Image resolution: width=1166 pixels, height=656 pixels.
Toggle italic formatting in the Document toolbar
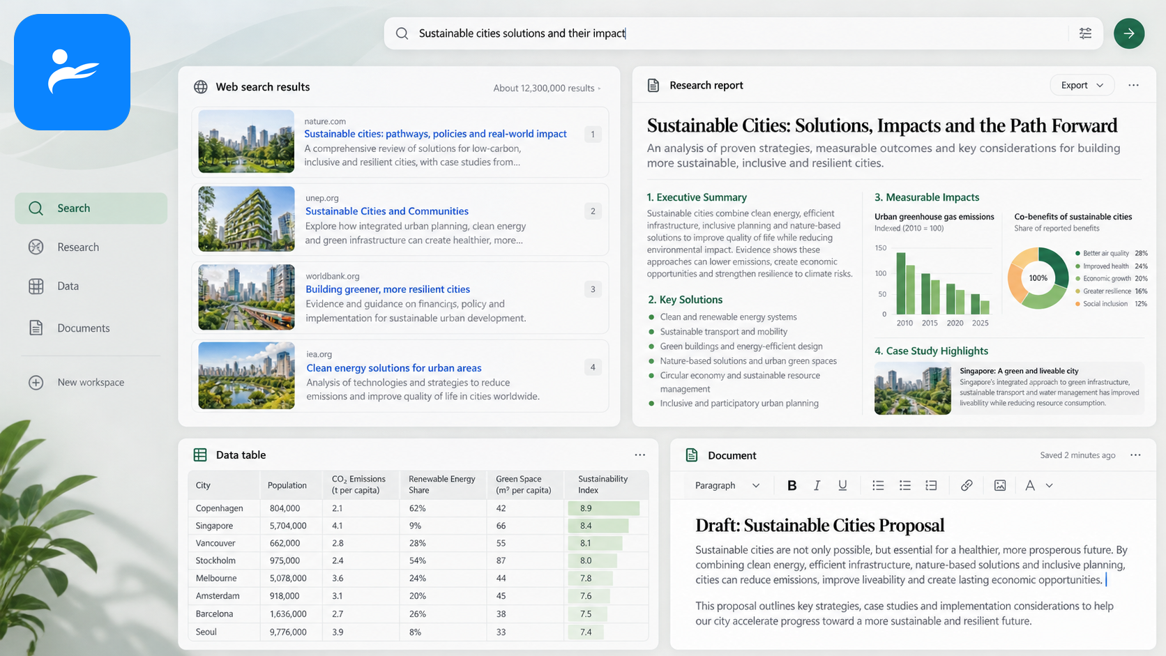coord(817,485)
